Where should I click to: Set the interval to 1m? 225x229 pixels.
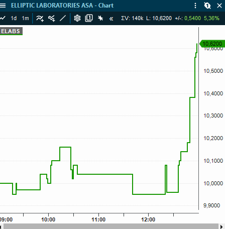click(x=25, y=18)
